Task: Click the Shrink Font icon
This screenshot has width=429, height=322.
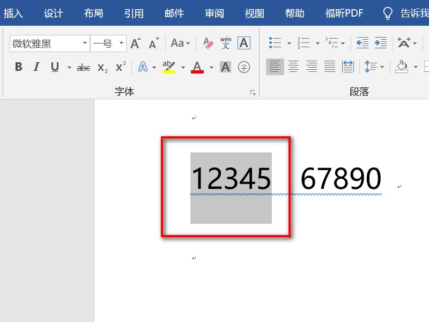Action: coord(154,44)
